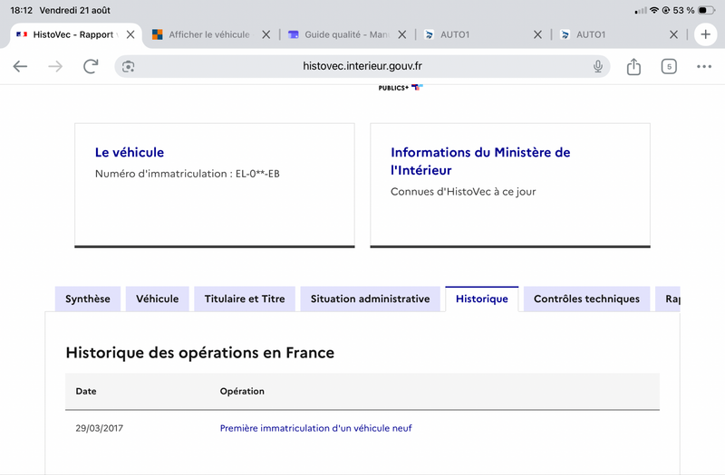The width and height of the screenshot is (725, 475).
Task: Close the Guide qualité tab
Action: click(x=402, y=34)
